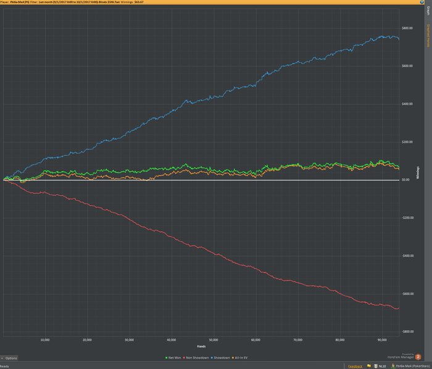Viewport: 432px width, 369px height.
Task: Click the 70,000 hands axis label
Action: (298, 340)
